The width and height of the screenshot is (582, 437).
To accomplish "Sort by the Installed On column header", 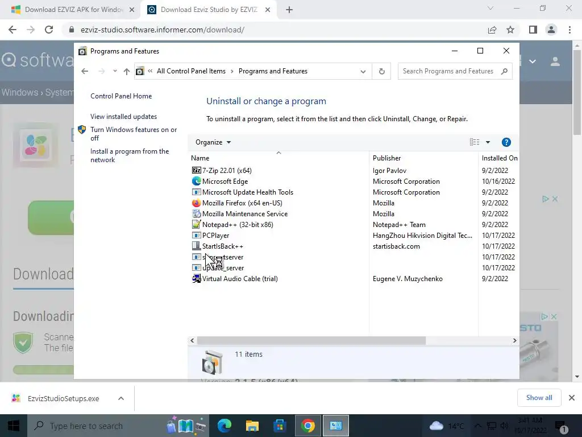I will click(499, 158).
